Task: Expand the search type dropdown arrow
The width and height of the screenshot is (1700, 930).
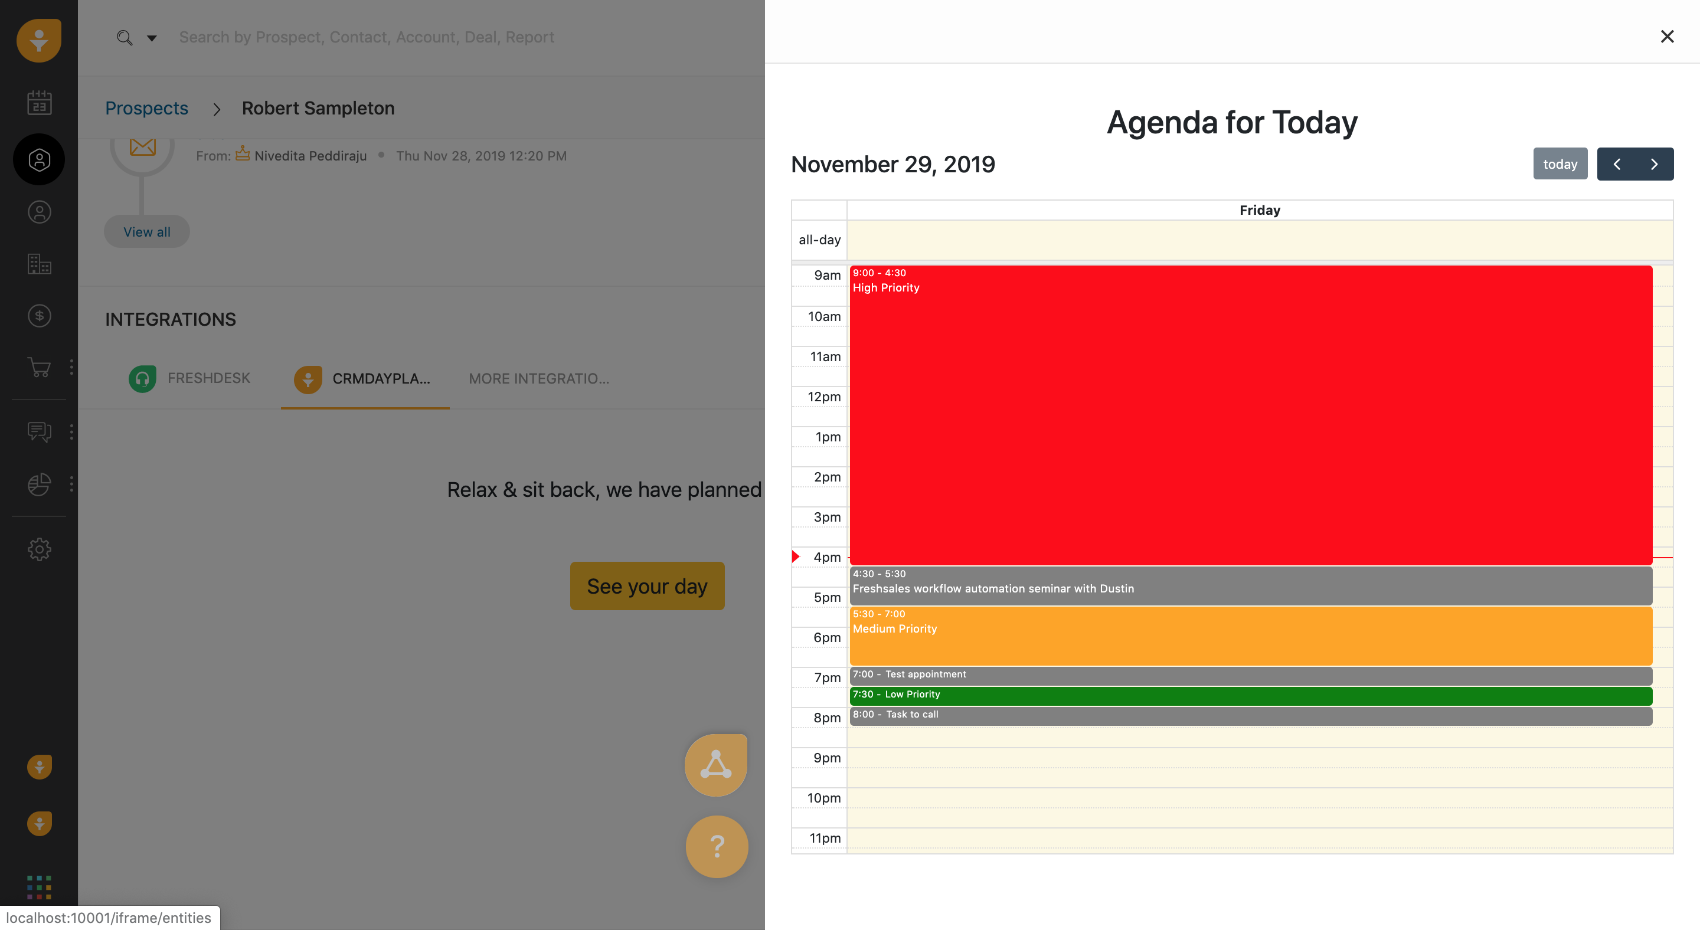Action: 151,38
